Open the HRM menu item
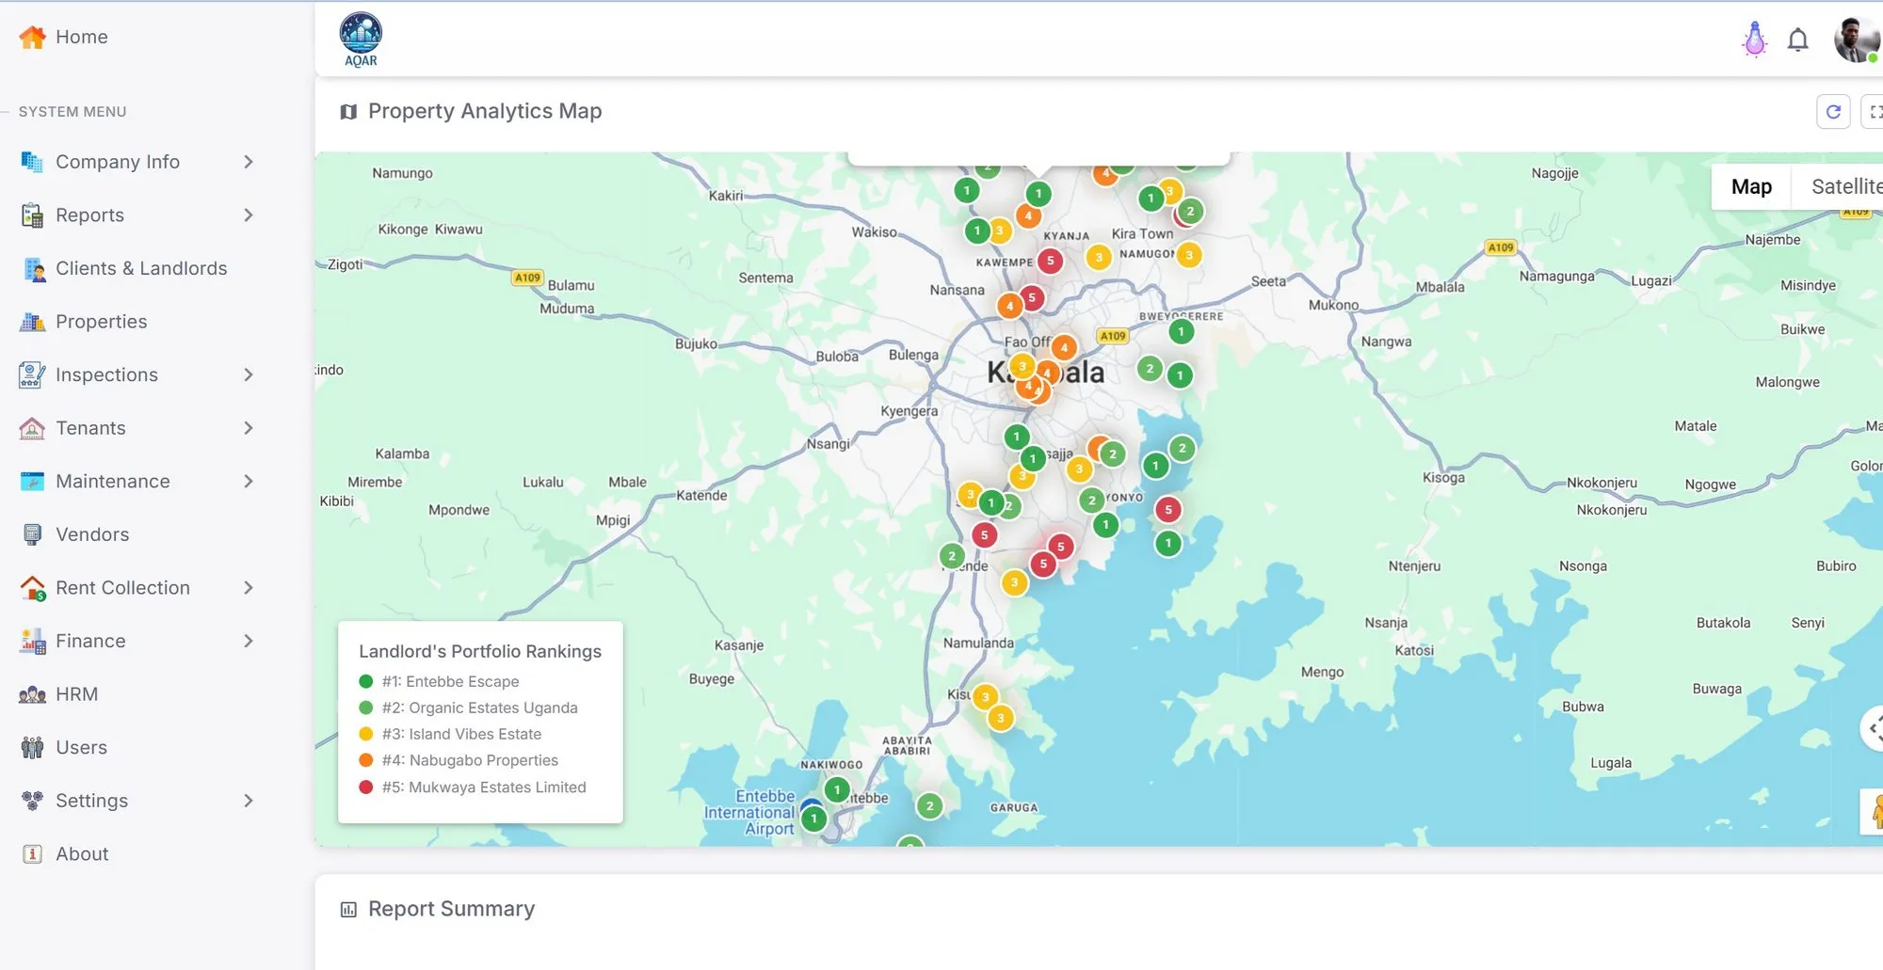Screen dimensions: 1883x970 point(76,694)
